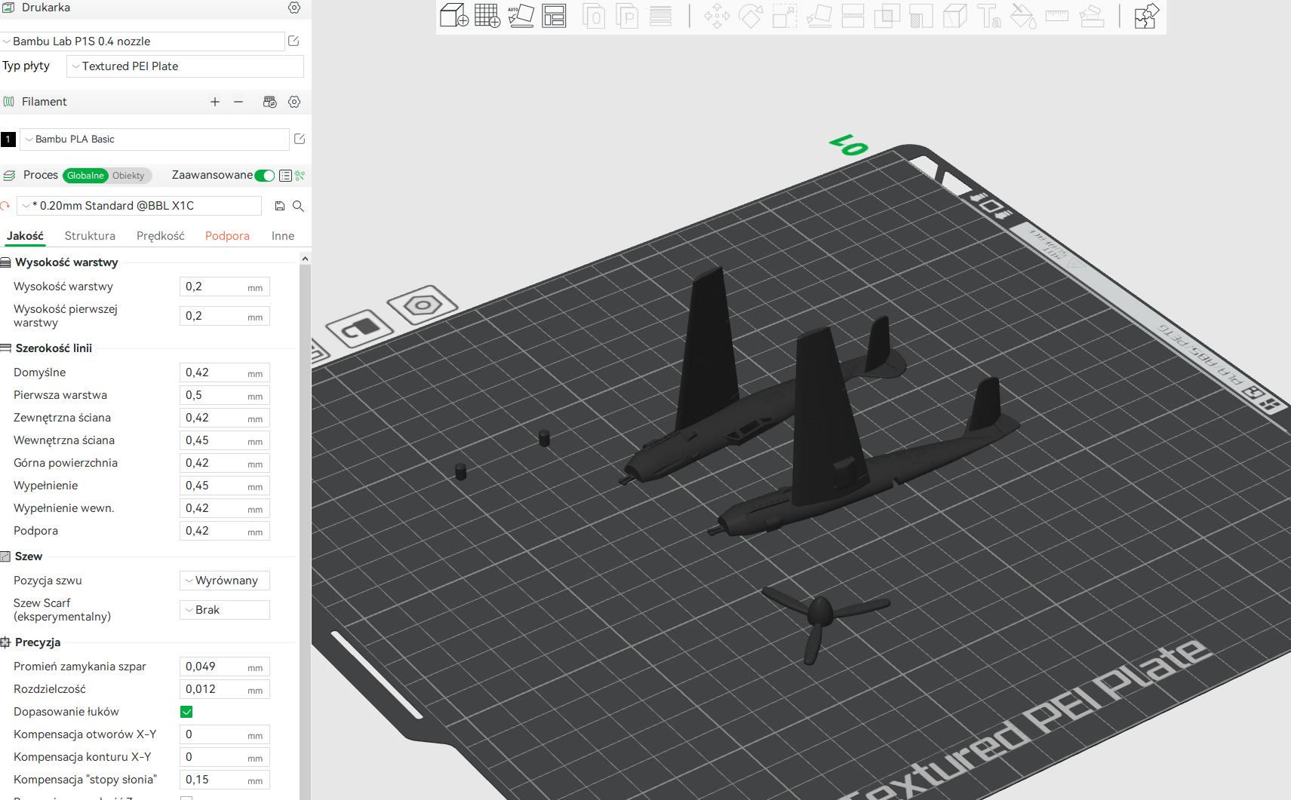Activate the Rotate tool
The image size is (1291, 800).
point(751,15)
